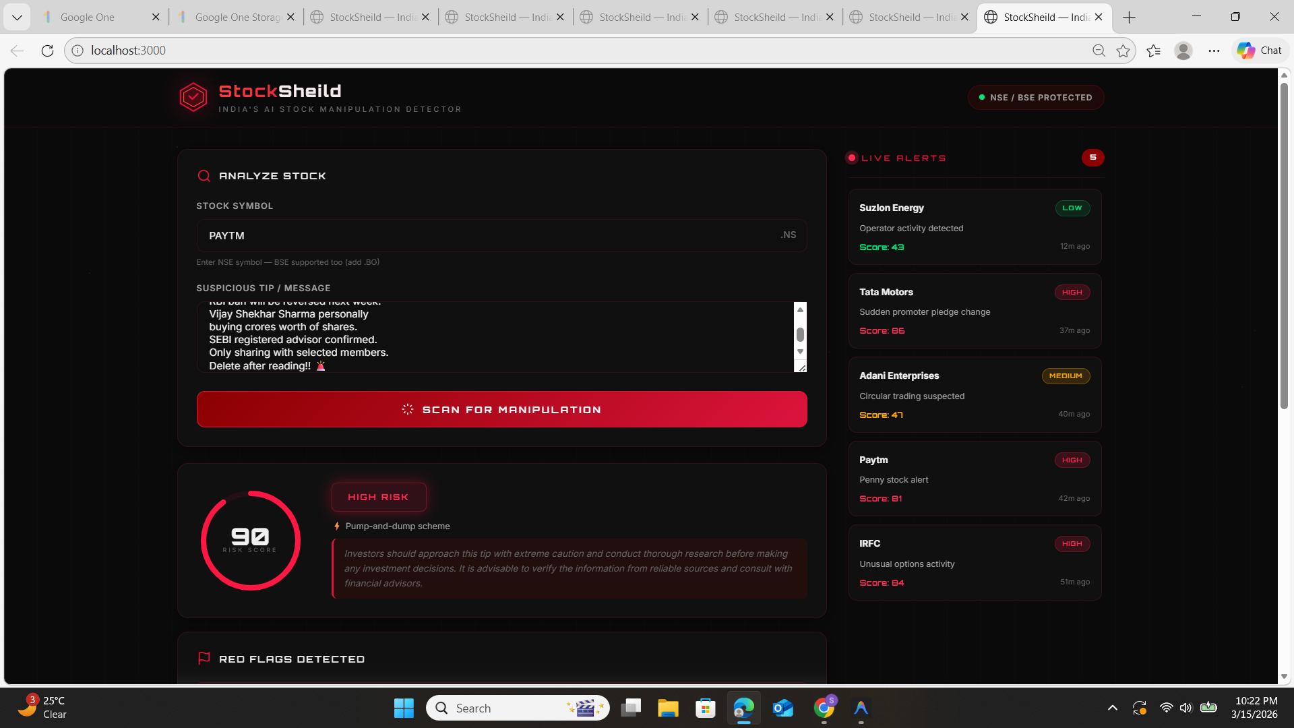Open the tab search dropdown chevron
This screenshot has height=728, width=1294.
coord(17,17)
